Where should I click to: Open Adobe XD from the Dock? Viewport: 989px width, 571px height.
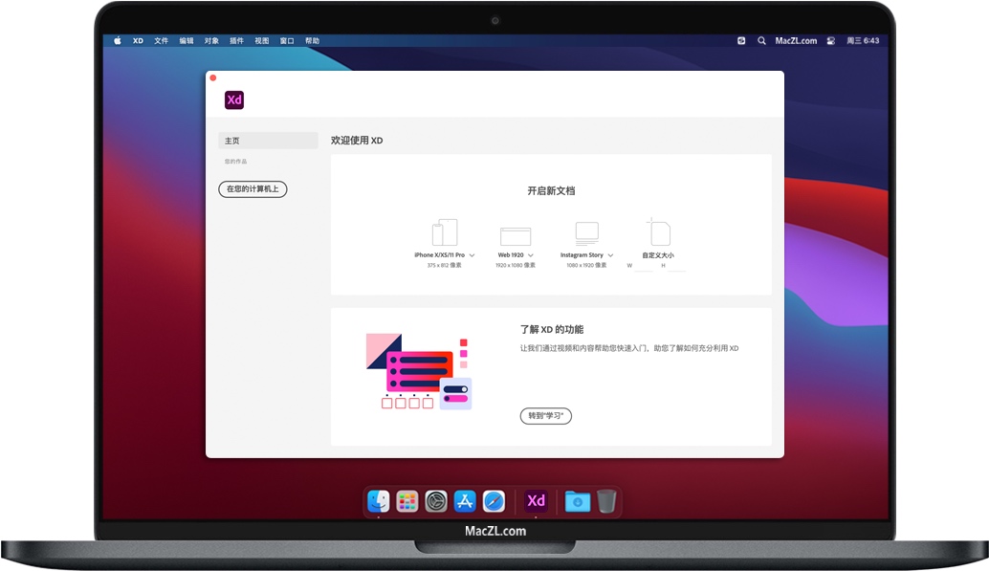(x=536, y=501)
